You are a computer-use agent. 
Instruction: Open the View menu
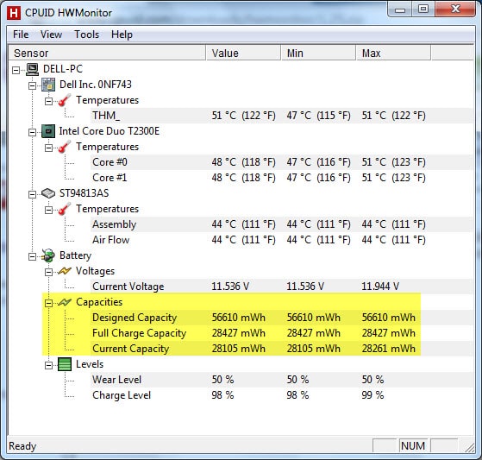[x=51, y=35]
